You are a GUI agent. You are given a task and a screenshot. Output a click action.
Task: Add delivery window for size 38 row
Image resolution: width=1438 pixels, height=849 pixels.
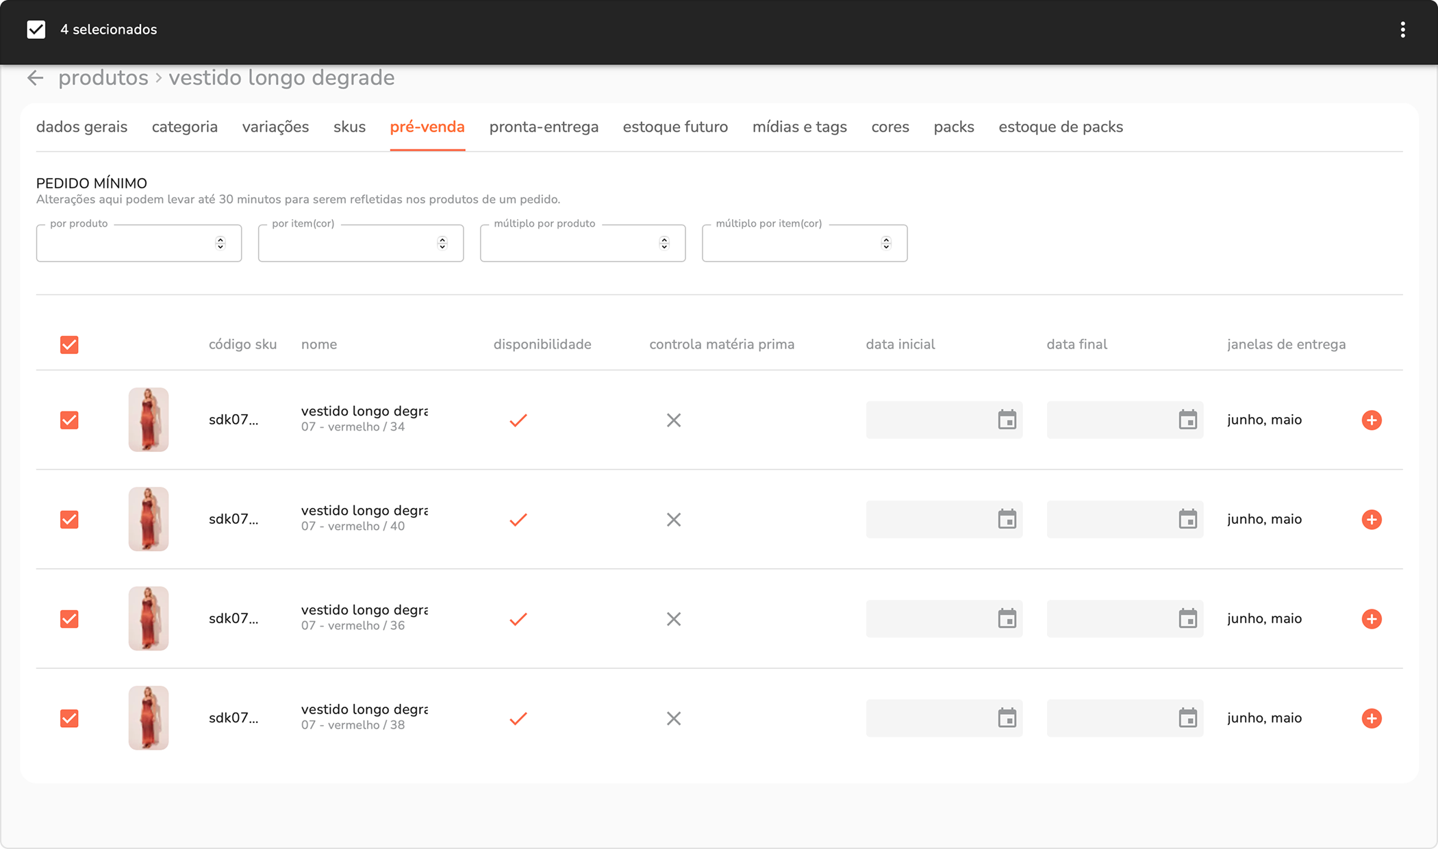pos(1372,718)
